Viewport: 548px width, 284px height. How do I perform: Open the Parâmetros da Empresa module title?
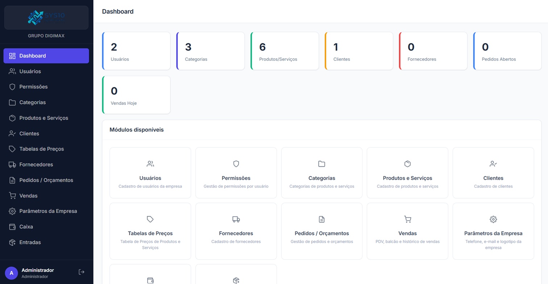tap(493, 233)
